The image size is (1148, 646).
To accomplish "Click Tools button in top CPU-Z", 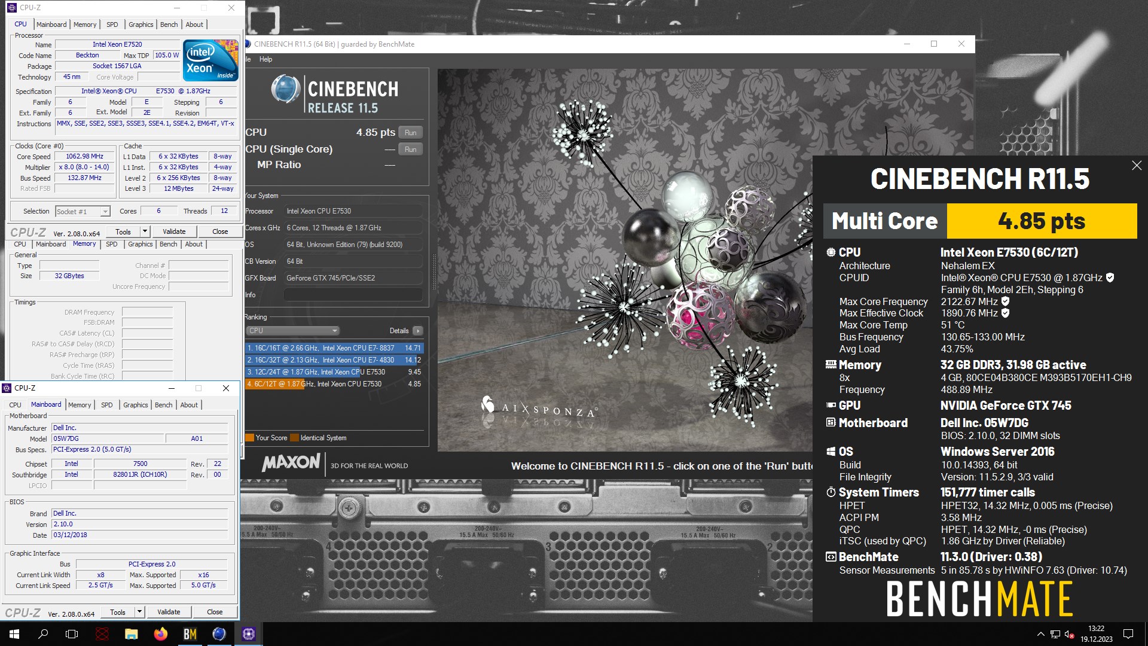I will coord(123,231).
